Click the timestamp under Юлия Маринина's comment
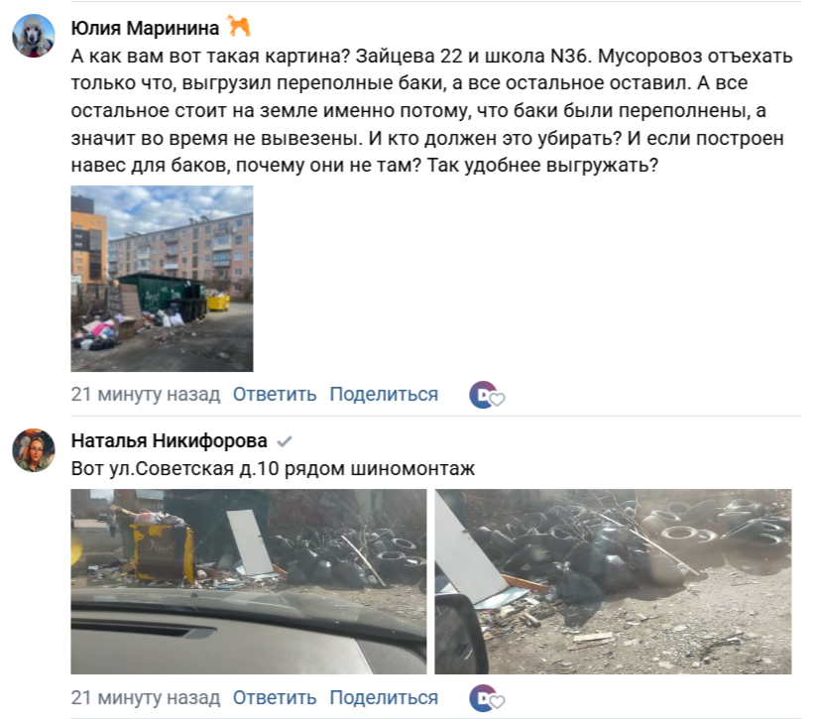 [x=146, y=395]
